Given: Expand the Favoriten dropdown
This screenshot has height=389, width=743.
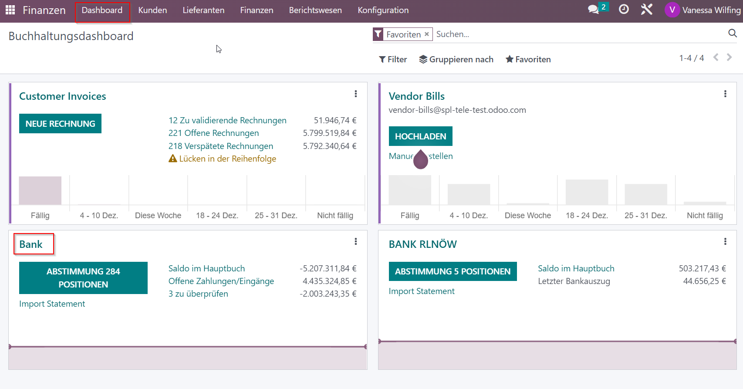Looking at the screenshot, I should click(x=528, y=59).
